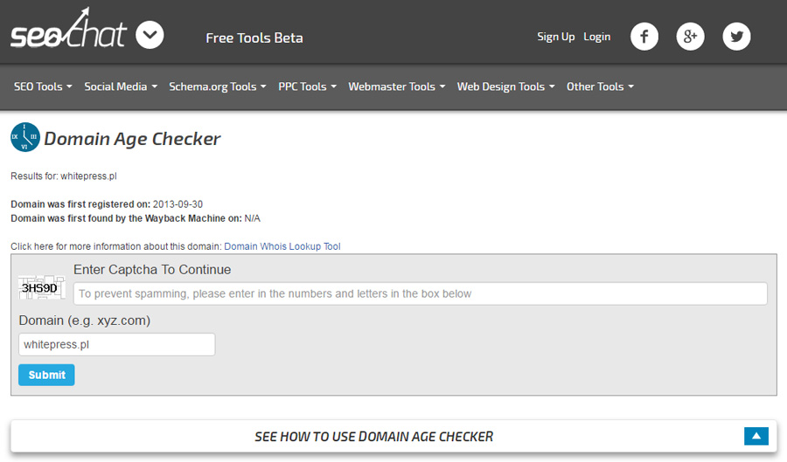Open the Facebook page icon
Screen dimensions: 787x462
644,37
